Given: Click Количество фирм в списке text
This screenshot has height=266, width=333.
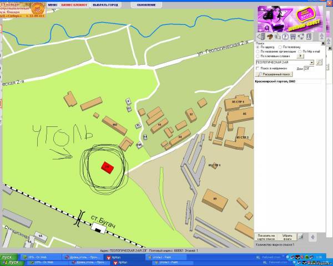Looking at the screenshot, I should coord(275,244).
